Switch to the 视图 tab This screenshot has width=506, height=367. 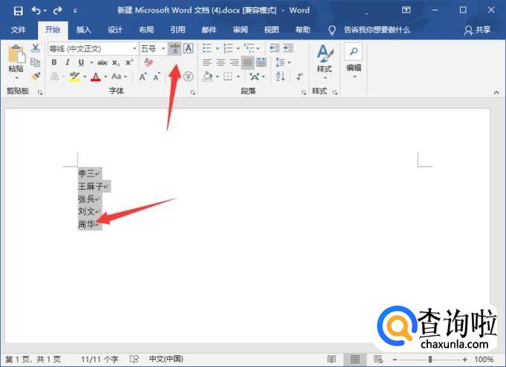[272, 30]
